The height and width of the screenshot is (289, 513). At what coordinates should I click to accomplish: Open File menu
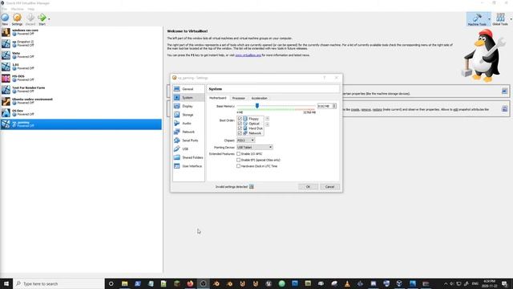4,9
